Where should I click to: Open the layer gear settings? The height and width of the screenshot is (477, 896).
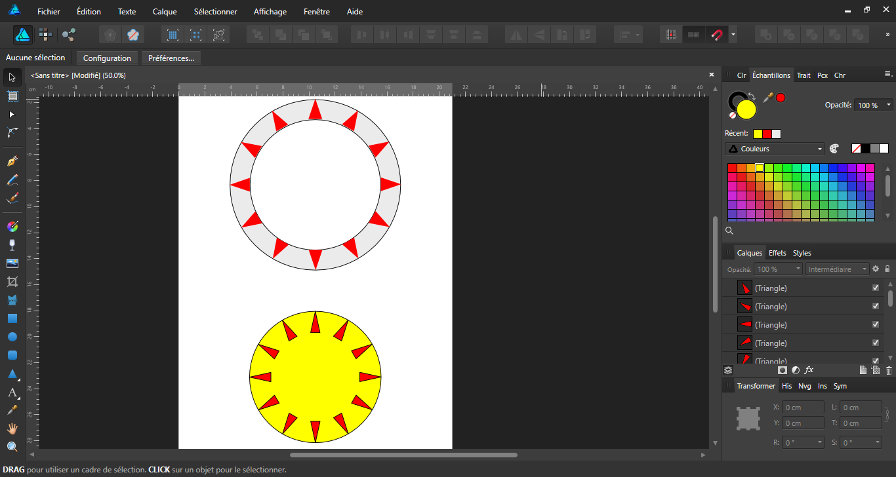pyautogui.click(x=875, y=269)
